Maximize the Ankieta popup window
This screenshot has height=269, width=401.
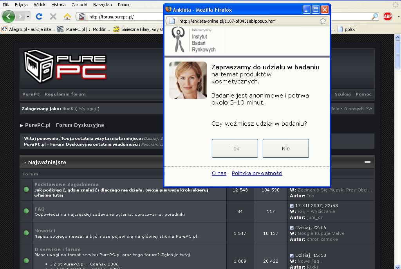[316, 10]
